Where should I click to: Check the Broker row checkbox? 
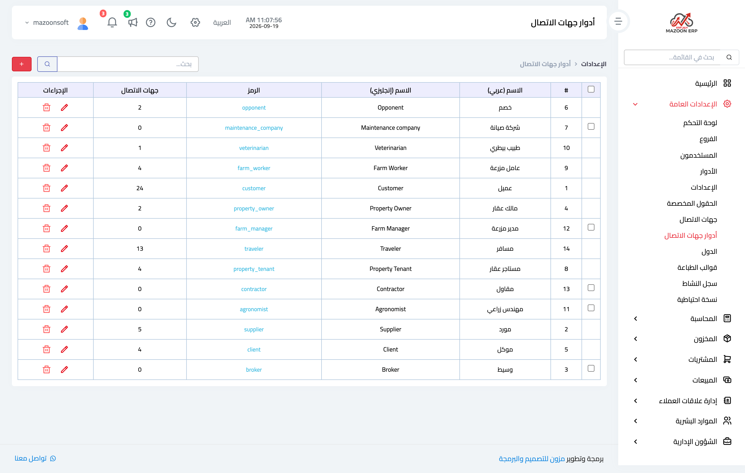coord(591,368)
